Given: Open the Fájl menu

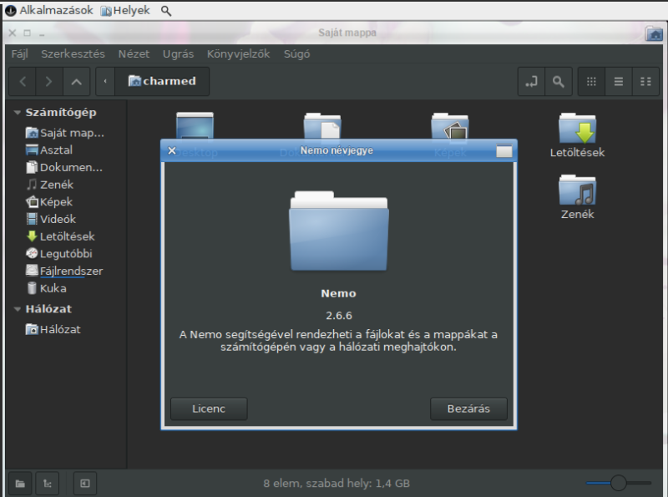Looking at the screenshot, I should (19, 54).
